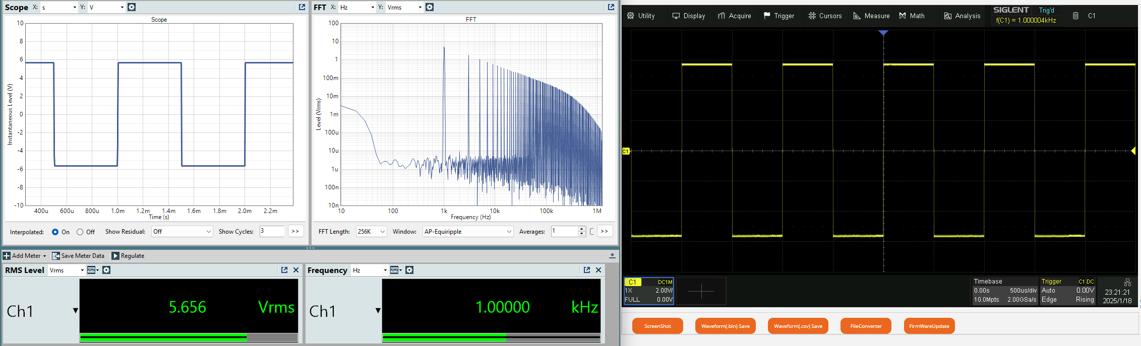Open the Siglent Trigger menu
Viewport: 1141px width, 346px height.
pos(779,16)
